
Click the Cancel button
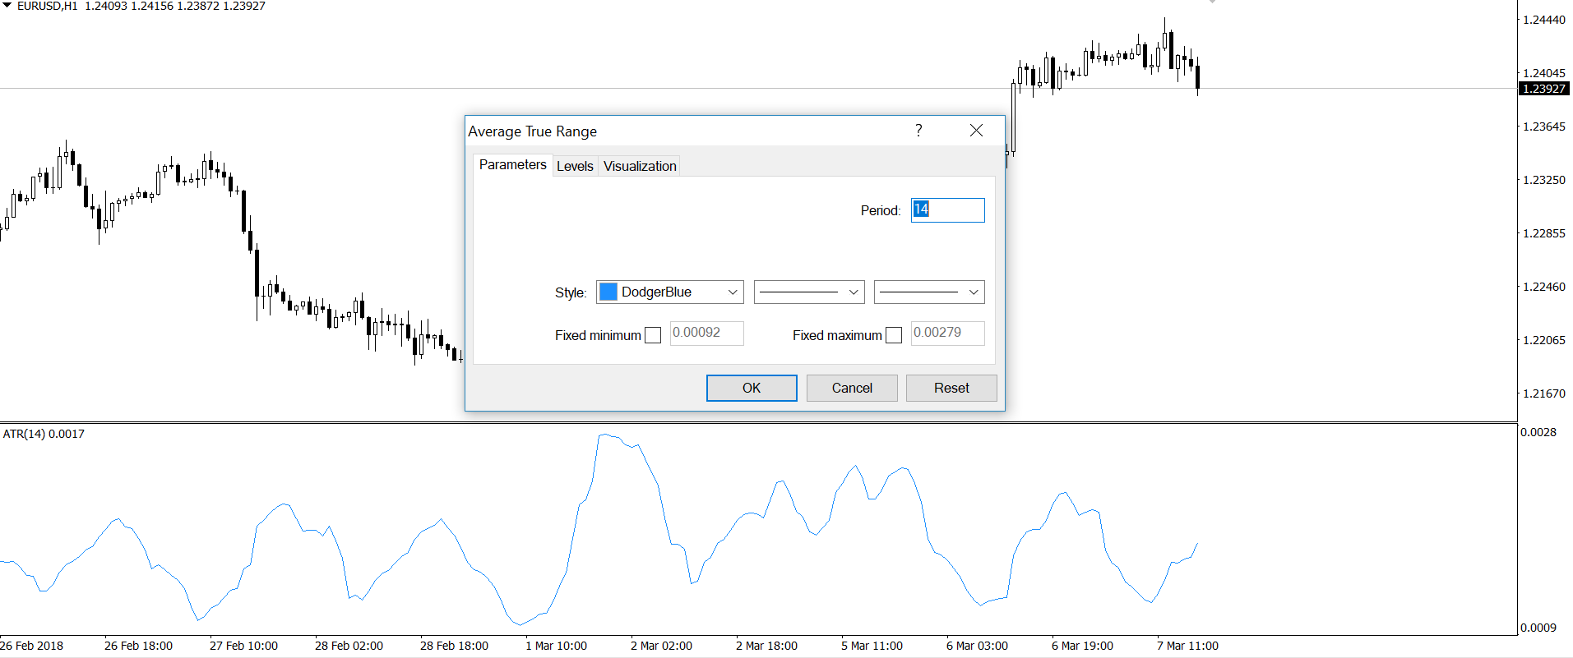(x=852, y=388)
